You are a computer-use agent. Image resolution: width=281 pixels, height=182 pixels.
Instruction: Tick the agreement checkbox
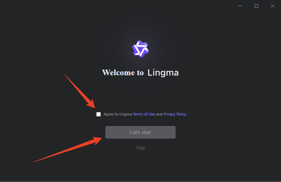[98, 114]
